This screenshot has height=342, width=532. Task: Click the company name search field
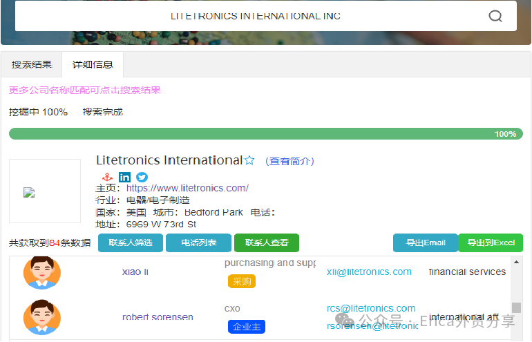[266, 16]
